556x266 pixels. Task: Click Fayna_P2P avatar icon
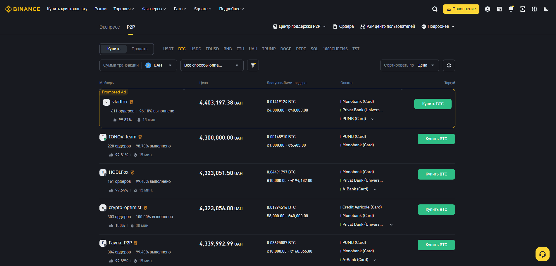pyautogui.click(x=103, y=243)
